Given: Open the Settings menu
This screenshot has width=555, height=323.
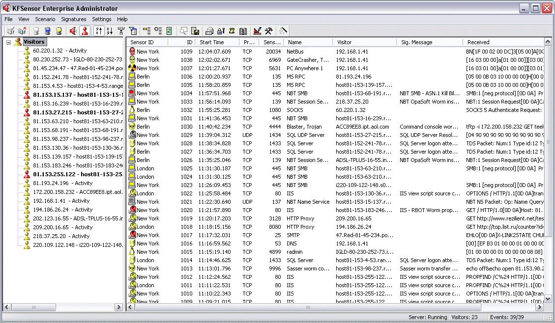Looking at the screenshot, I should [x=102, y=19].
